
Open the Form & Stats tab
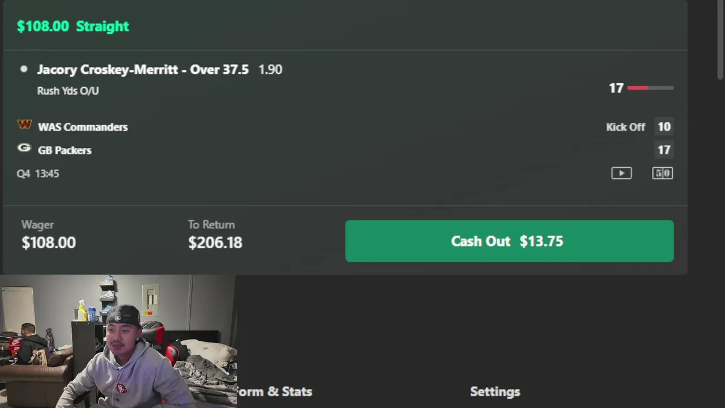tap(274, 392)
